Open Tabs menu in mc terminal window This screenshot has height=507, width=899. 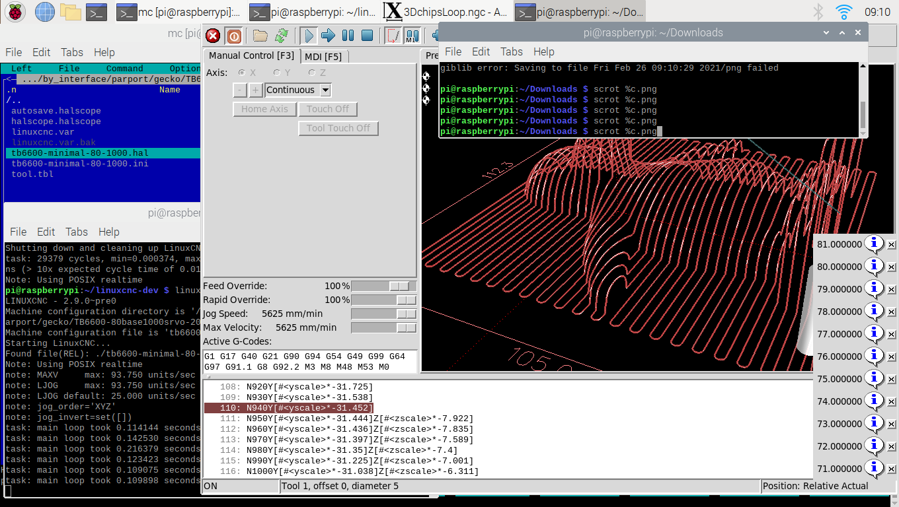[72, 52]
